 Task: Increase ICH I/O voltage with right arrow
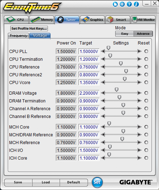tap(139, 150)
